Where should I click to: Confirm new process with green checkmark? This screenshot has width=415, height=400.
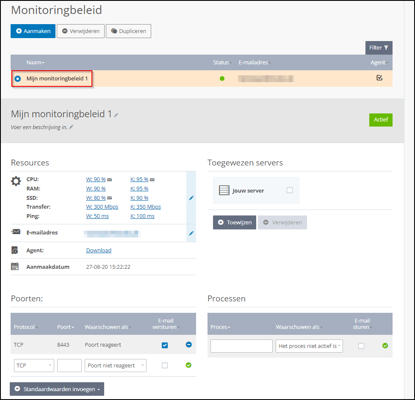tap(385, 346)
